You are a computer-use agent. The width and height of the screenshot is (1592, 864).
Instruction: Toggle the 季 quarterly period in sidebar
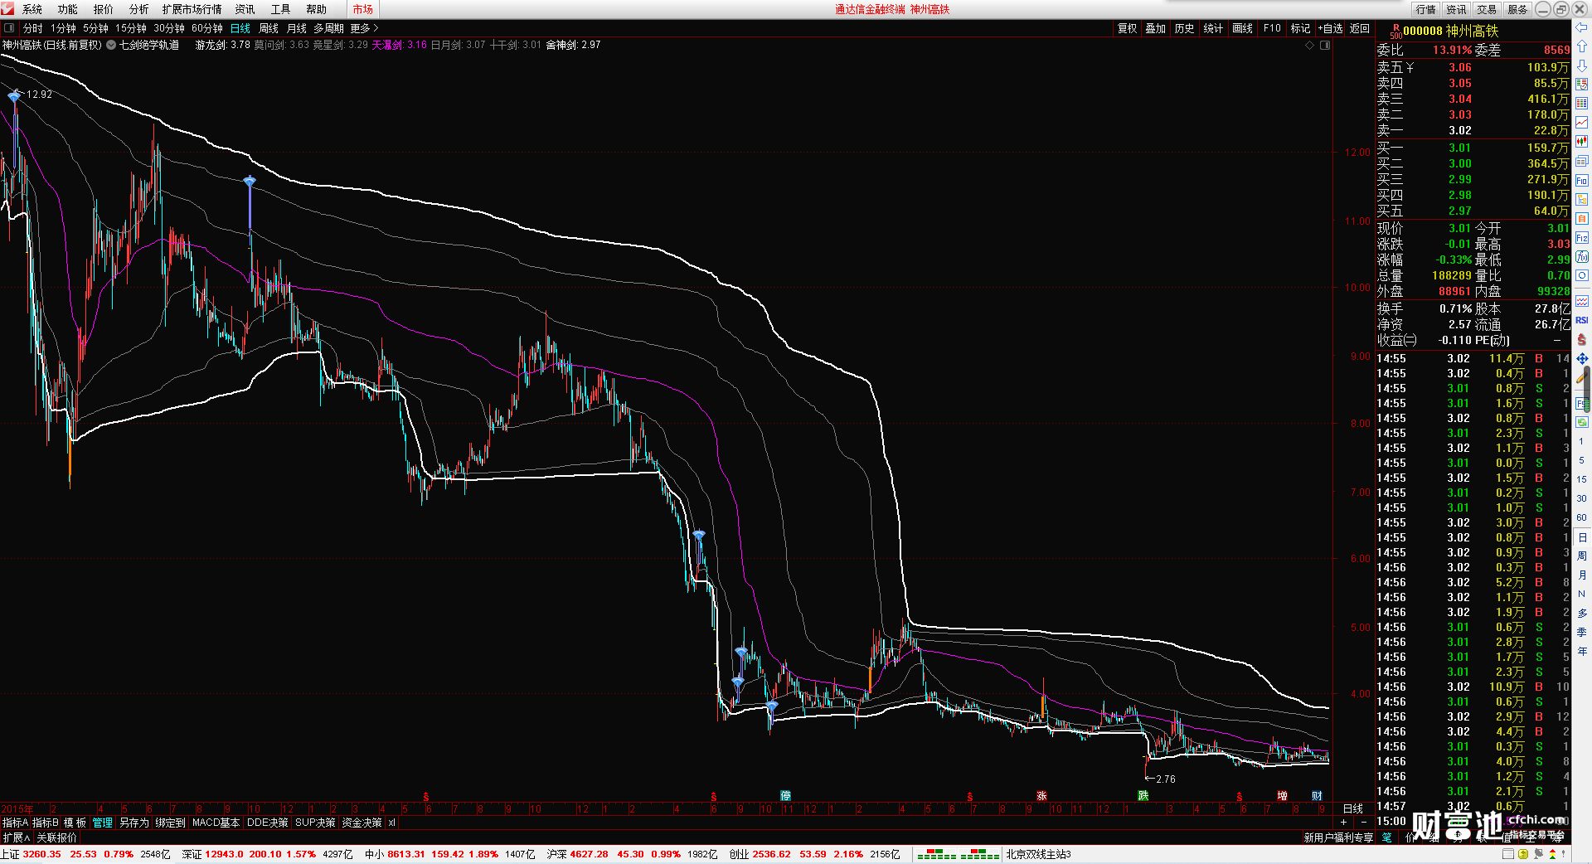pyautogui.click(x=1582, y=633)
